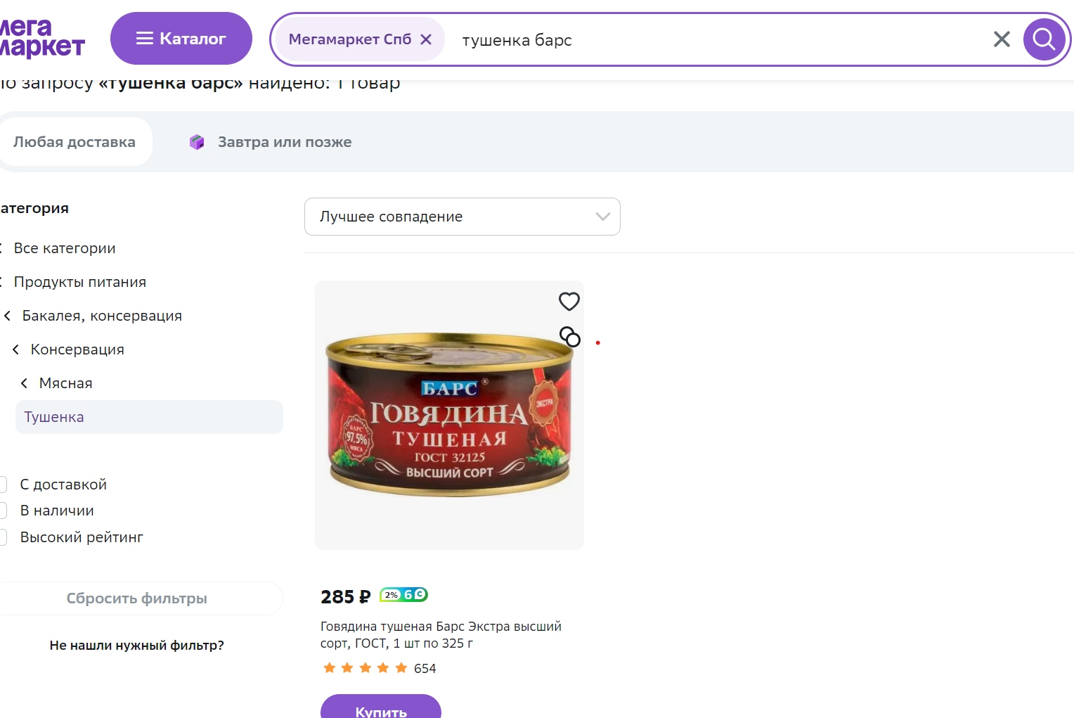Image resolution: width=1074 pixels, height=718 pixels.
Task: Check the В наличии filter
Action: pos(3,511)
